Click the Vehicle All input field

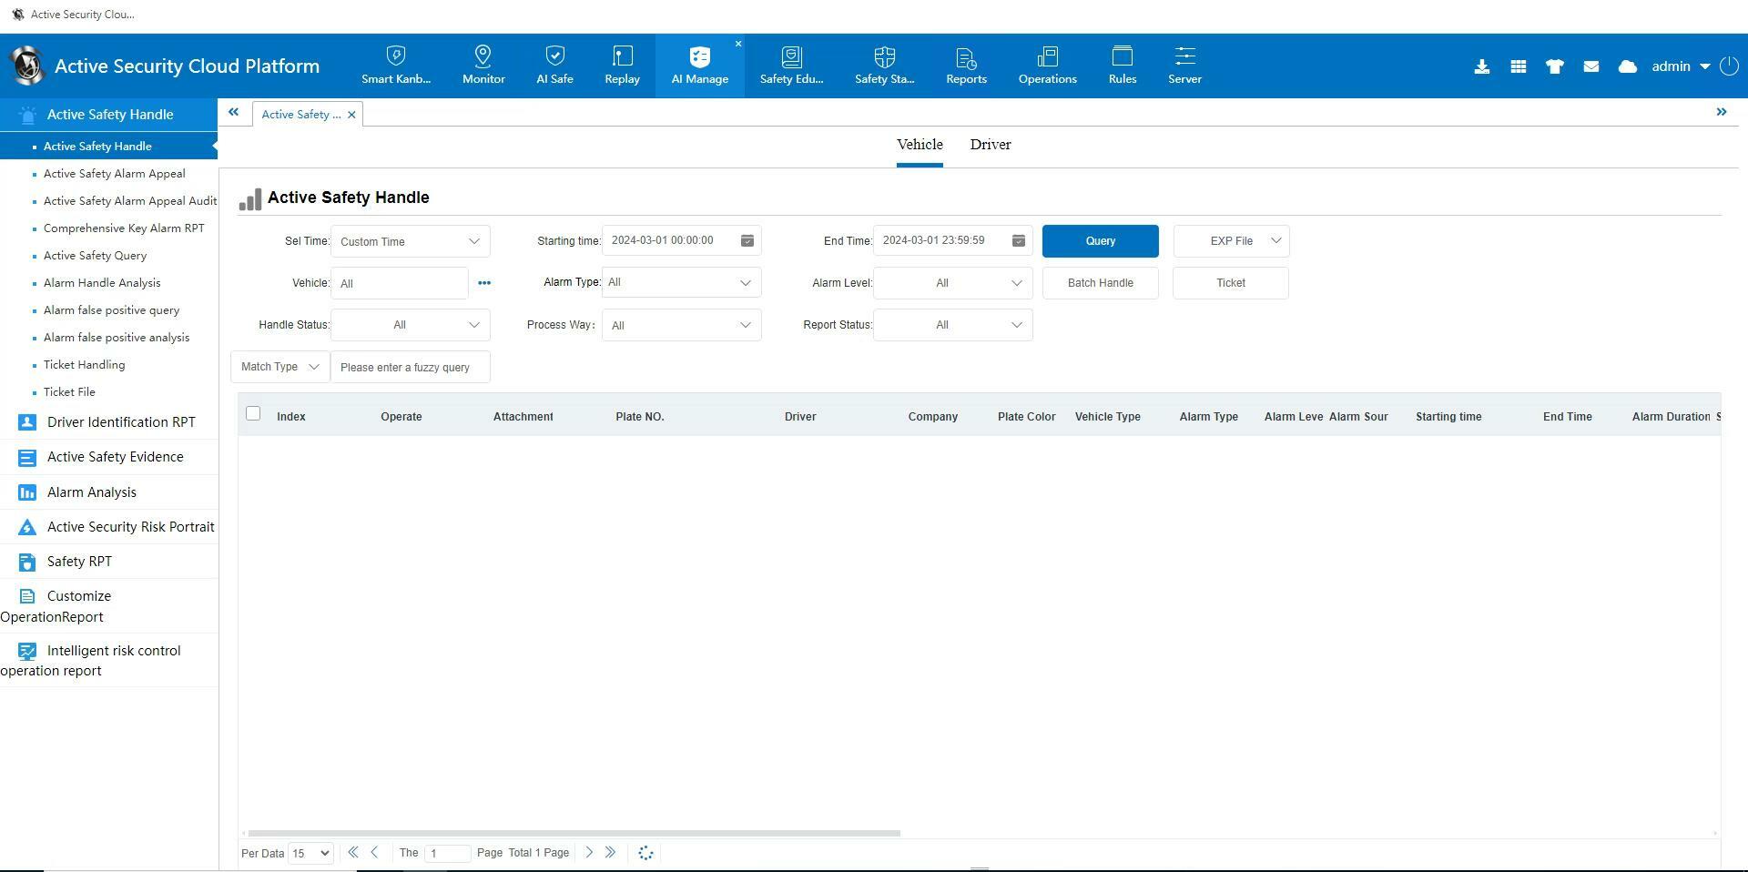pos(400,283)
